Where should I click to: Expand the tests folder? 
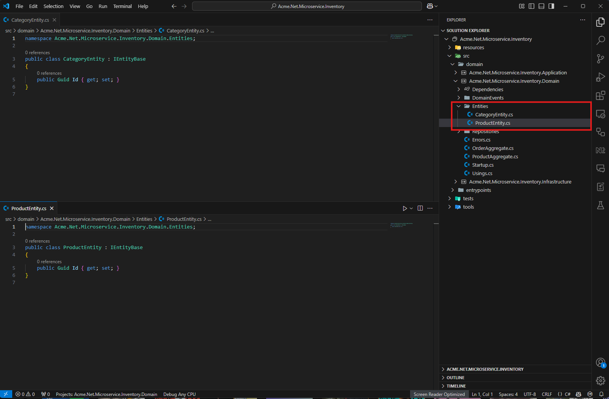[449, 199]
